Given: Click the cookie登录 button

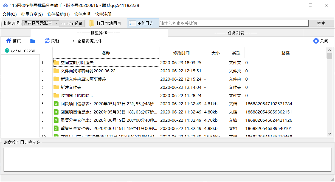Looking at the screenshot, I should pyautogui.click(x=72, y=23).
